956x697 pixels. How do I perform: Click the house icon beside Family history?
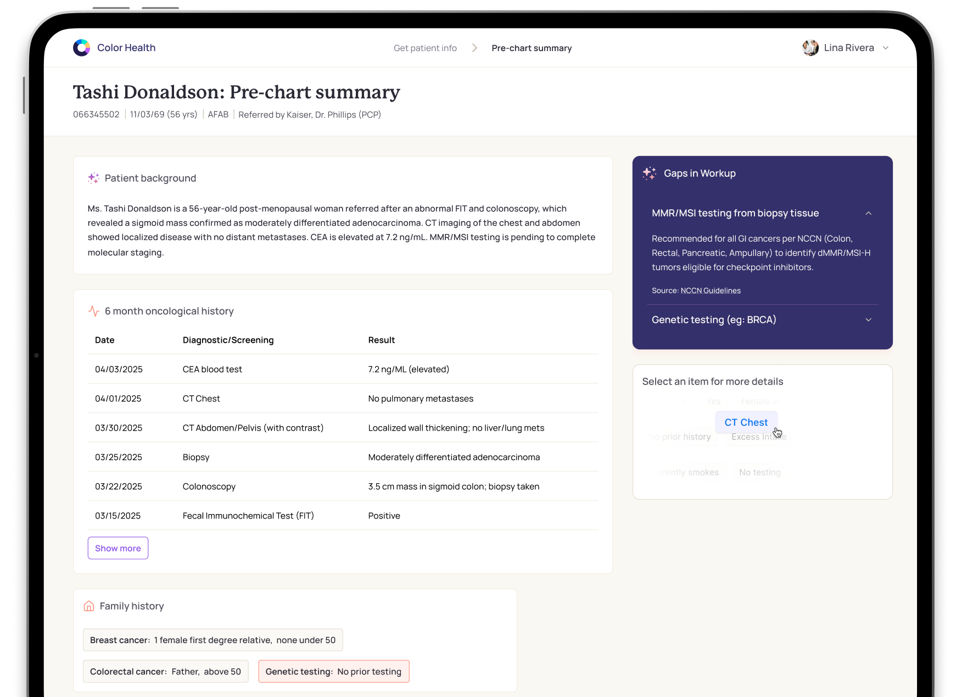pos(89,606)
